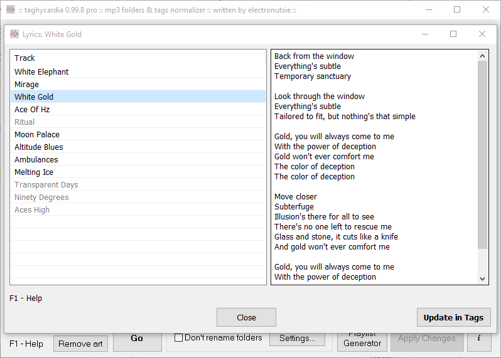Viewport: 501px width, 358px height.
Task: Click lyric line 'And gold won't ever comfort me'
Action: pos(332,246)
